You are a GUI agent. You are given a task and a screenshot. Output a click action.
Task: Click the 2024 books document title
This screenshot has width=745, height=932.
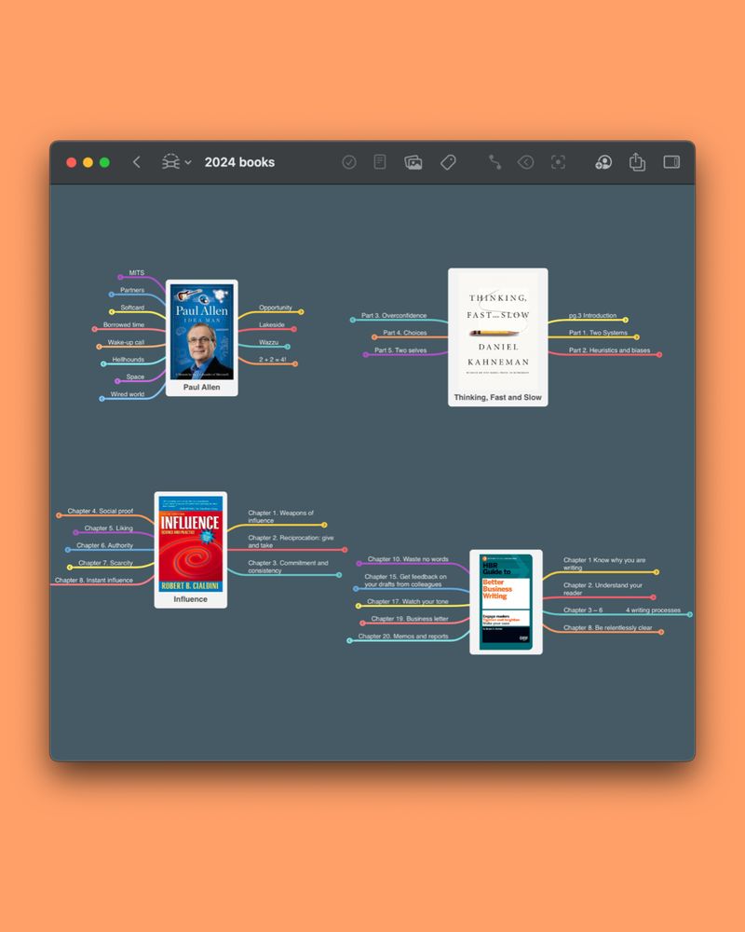(239, 162)
